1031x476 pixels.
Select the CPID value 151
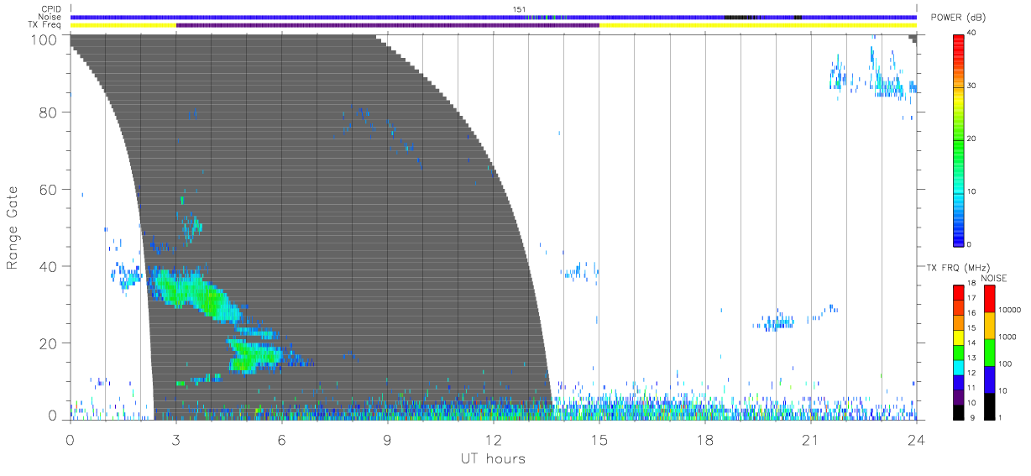pyautogui.click(x=520, y=8)
